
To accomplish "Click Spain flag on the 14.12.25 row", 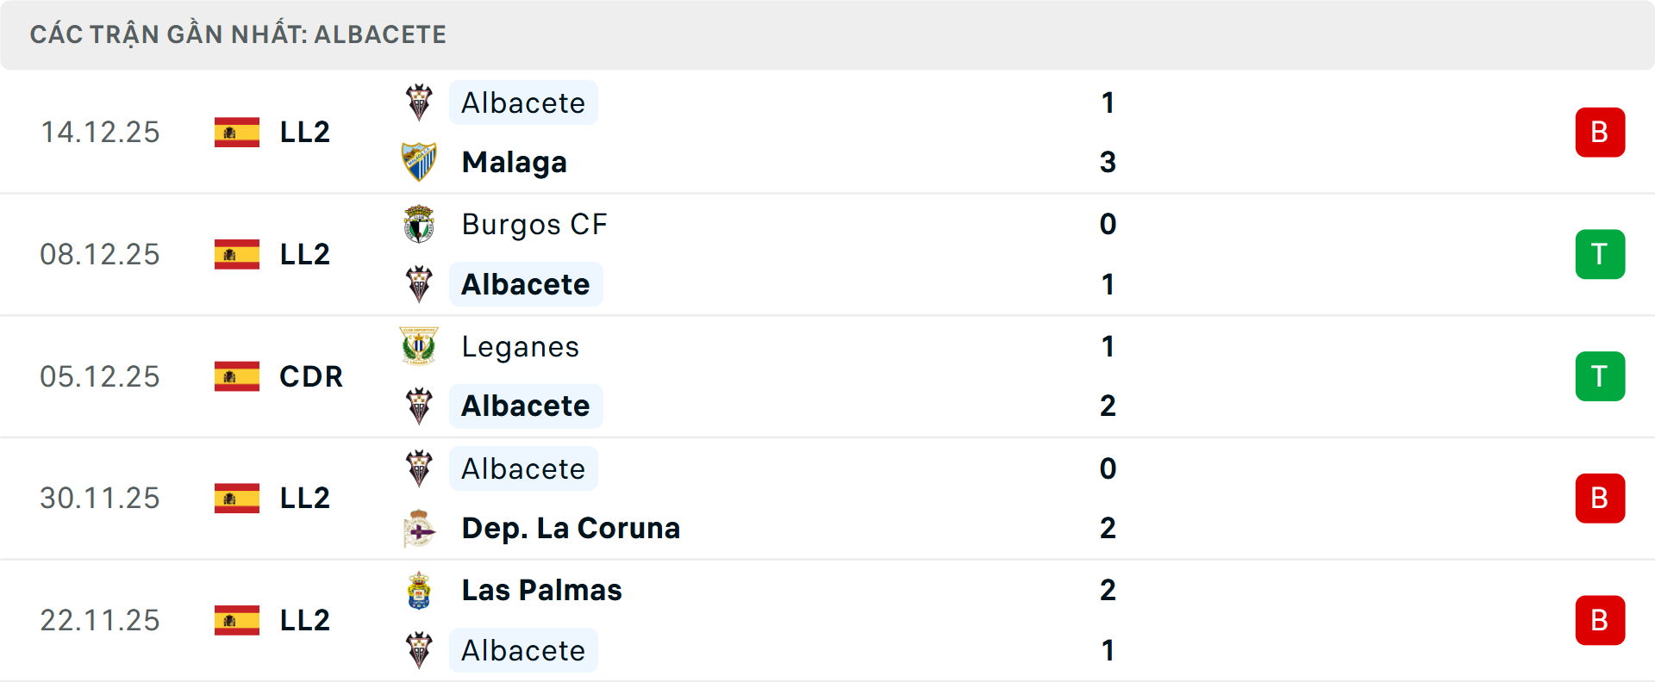I will 237,133.
